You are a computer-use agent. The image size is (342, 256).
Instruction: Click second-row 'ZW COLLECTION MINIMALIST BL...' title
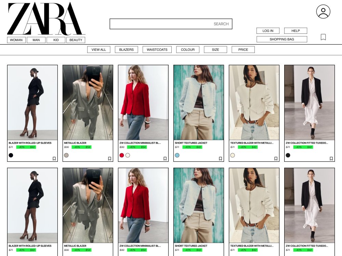140,246
